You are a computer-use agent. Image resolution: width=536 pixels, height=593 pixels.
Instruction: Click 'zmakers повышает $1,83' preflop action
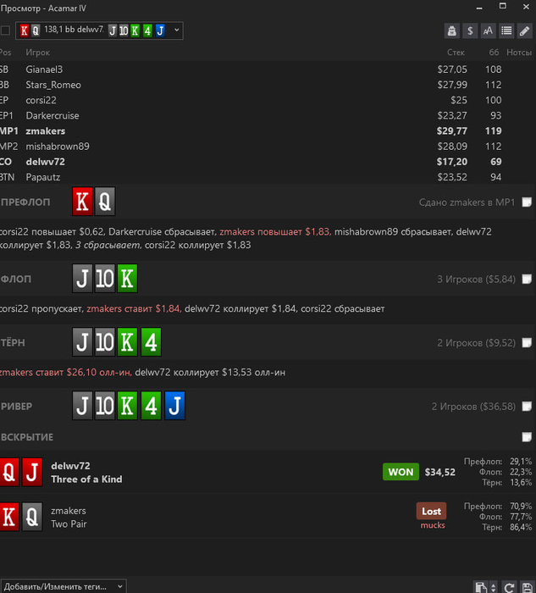(x=275, y=231)
